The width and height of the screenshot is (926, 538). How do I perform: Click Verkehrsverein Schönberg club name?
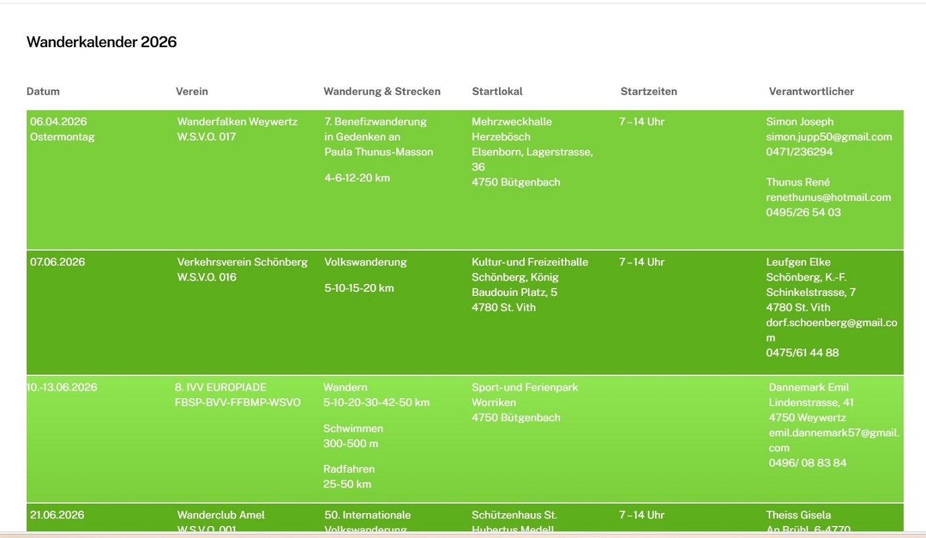pos(242,262)
